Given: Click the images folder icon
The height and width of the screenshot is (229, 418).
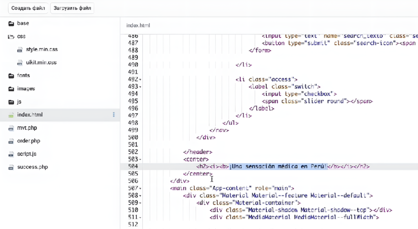Looking at the screenshot, I should tap(11, 89).
